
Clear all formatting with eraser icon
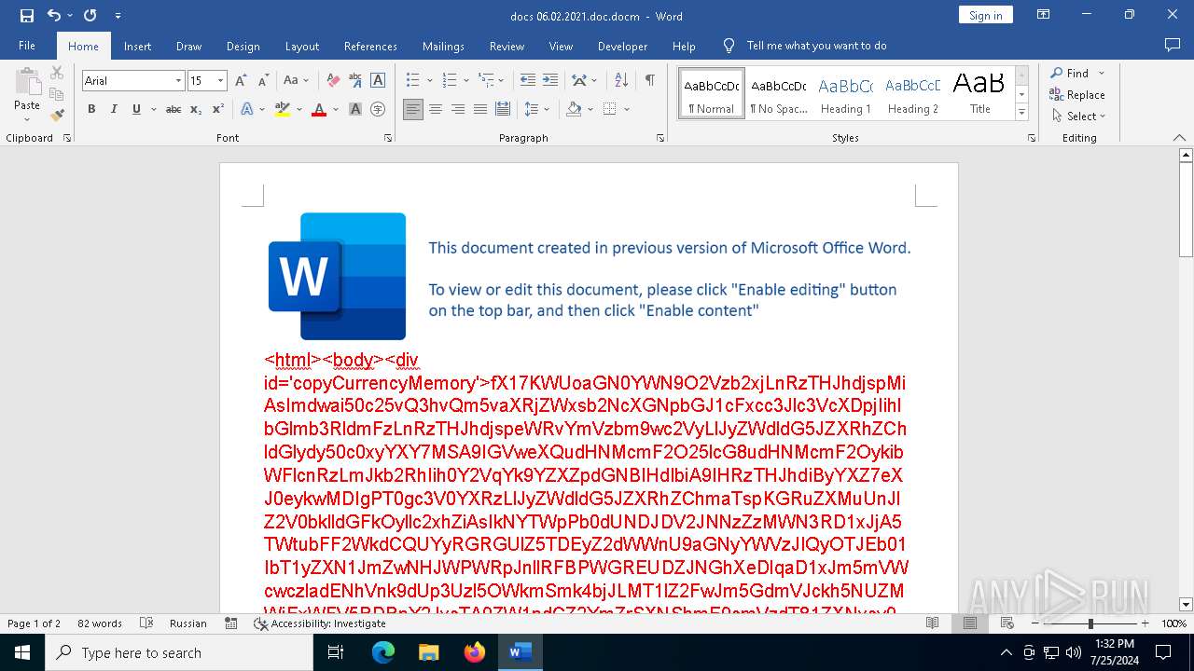click(x=333, y=81)
